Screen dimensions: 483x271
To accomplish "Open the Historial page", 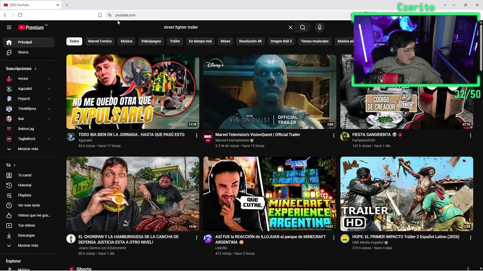I will pyautogui.click(x=29, y=185).
